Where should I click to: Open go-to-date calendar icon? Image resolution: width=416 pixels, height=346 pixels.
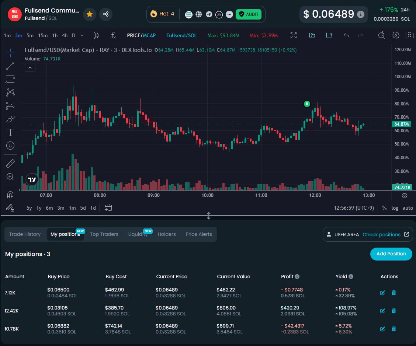tap(108, 207)
